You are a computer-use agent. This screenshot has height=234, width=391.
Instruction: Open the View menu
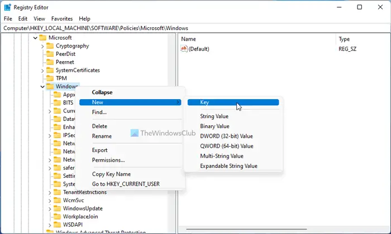click(40, 18)
